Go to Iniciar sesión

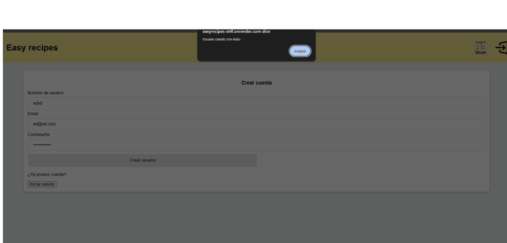click(x=42, y=184)
